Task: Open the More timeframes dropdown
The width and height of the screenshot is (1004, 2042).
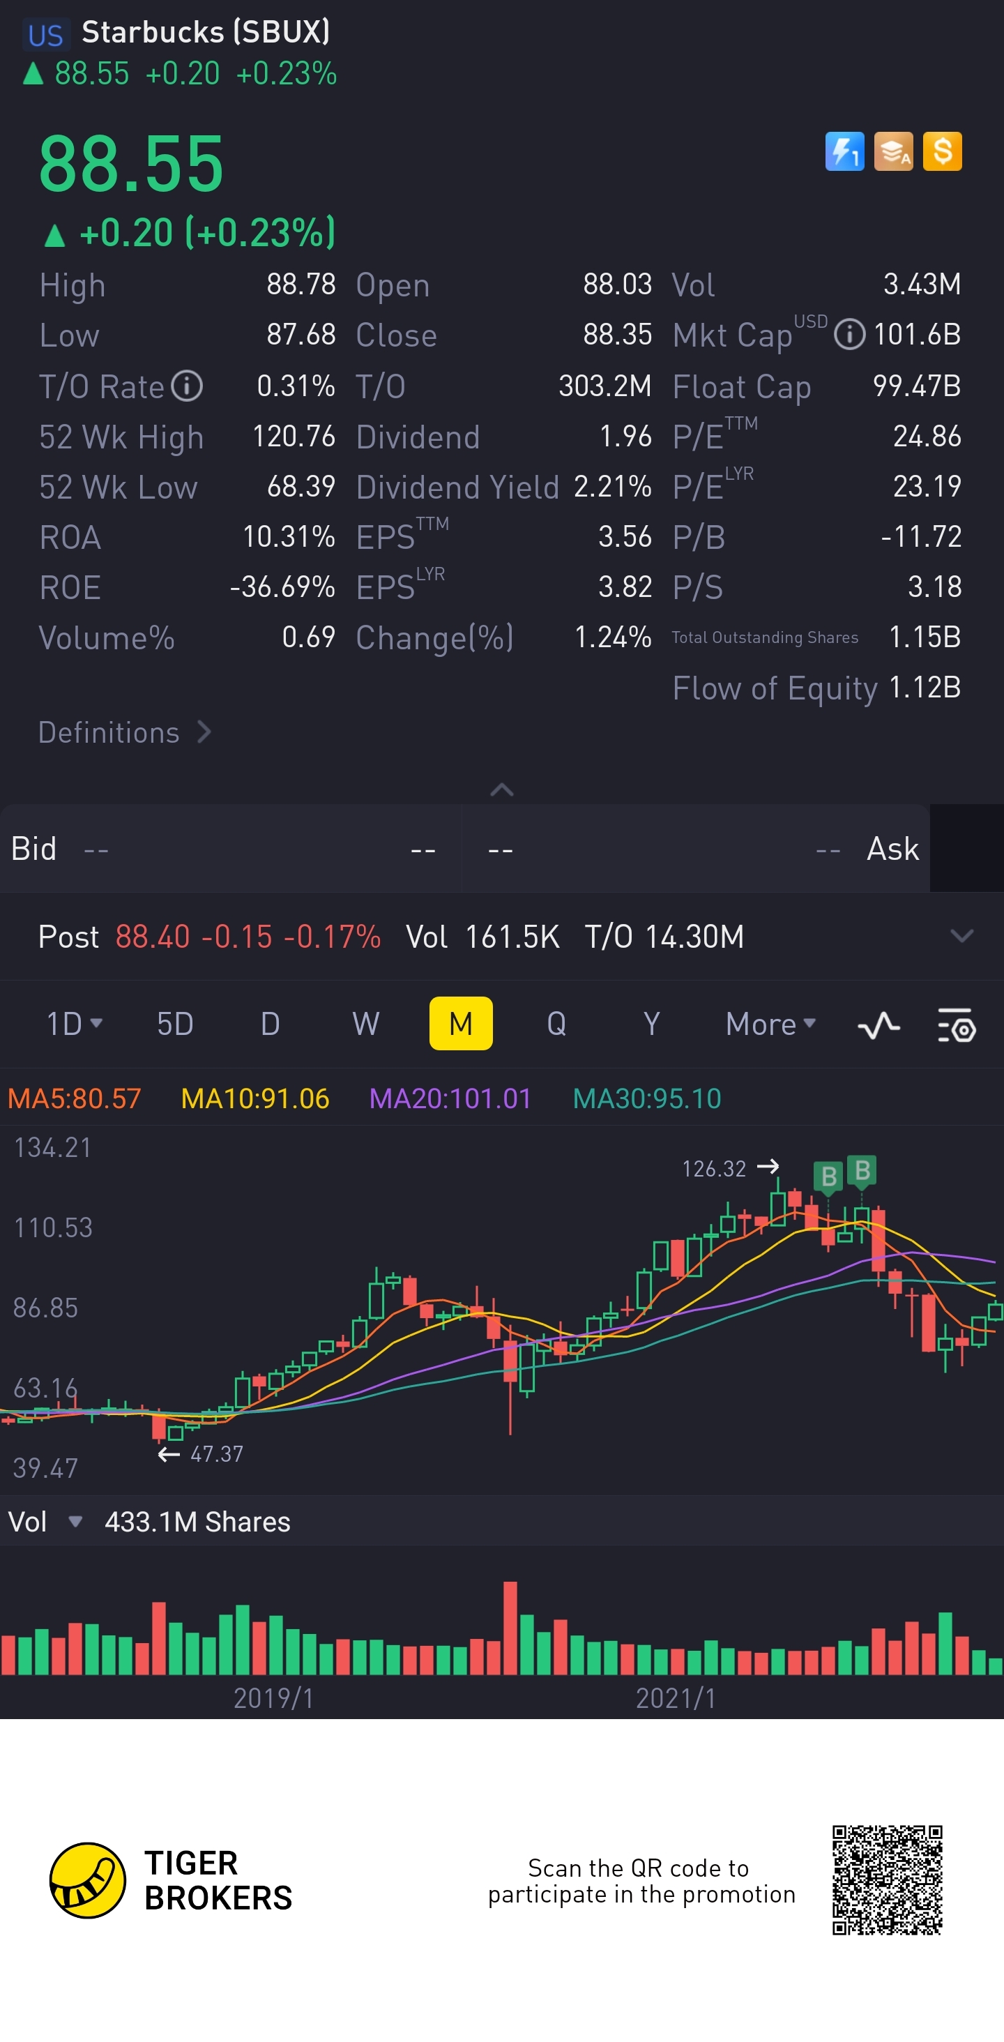Action: [x=770, y=1023]
